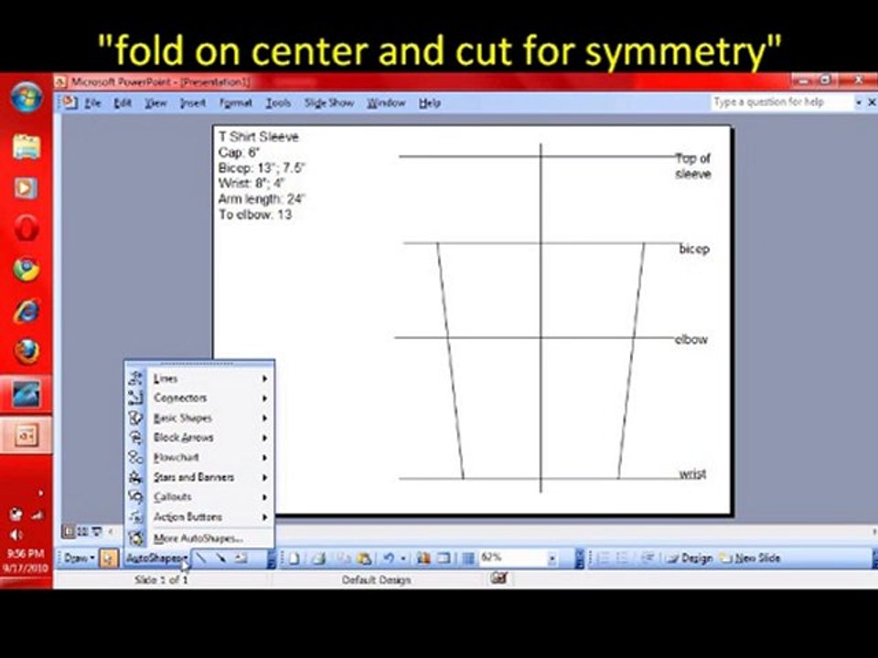Launch Firefox from taskbar

[x=27, y=351]
